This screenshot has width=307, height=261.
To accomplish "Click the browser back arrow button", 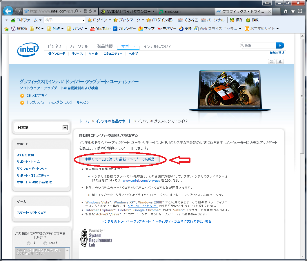I will (x=8, y=11).
